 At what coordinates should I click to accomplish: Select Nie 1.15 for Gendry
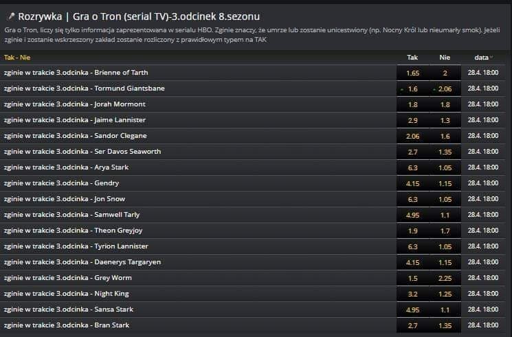[445, 183]
